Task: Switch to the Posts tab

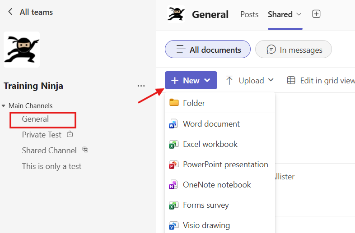Action: [x=249, y=14]
